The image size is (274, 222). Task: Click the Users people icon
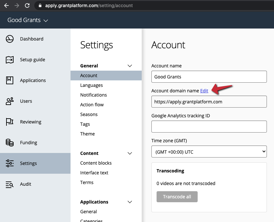[10, 101]
